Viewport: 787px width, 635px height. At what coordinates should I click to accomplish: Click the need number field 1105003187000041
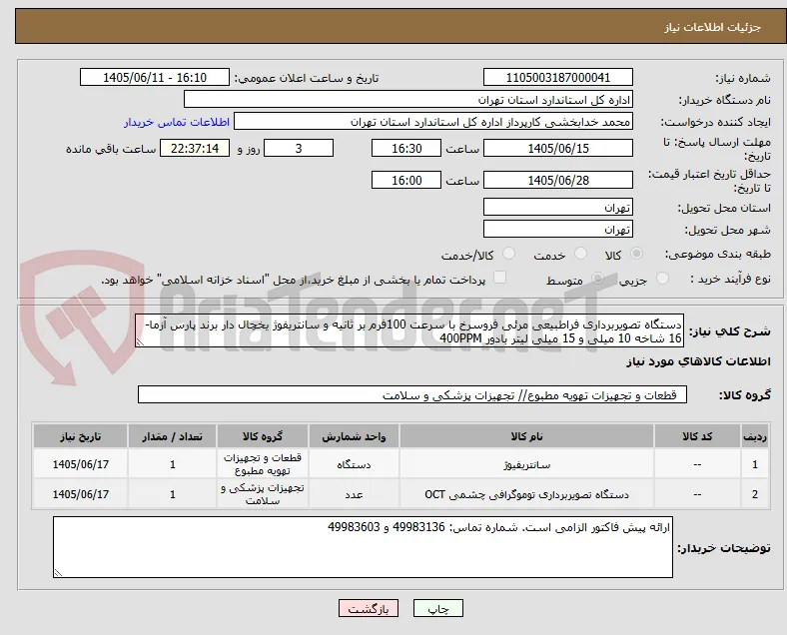click(557, 77)
